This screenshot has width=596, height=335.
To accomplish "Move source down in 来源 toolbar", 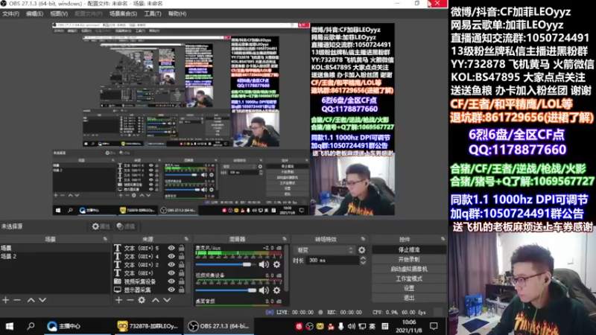I will point(167,300).
